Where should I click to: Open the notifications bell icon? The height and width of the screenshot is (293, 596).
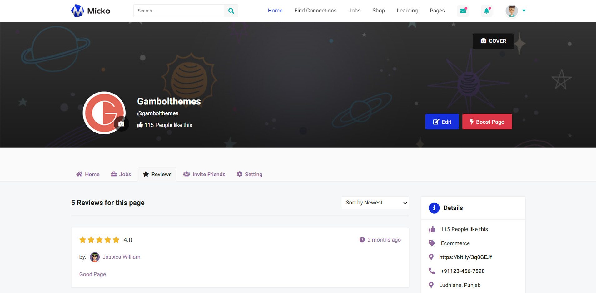point(486,11)
